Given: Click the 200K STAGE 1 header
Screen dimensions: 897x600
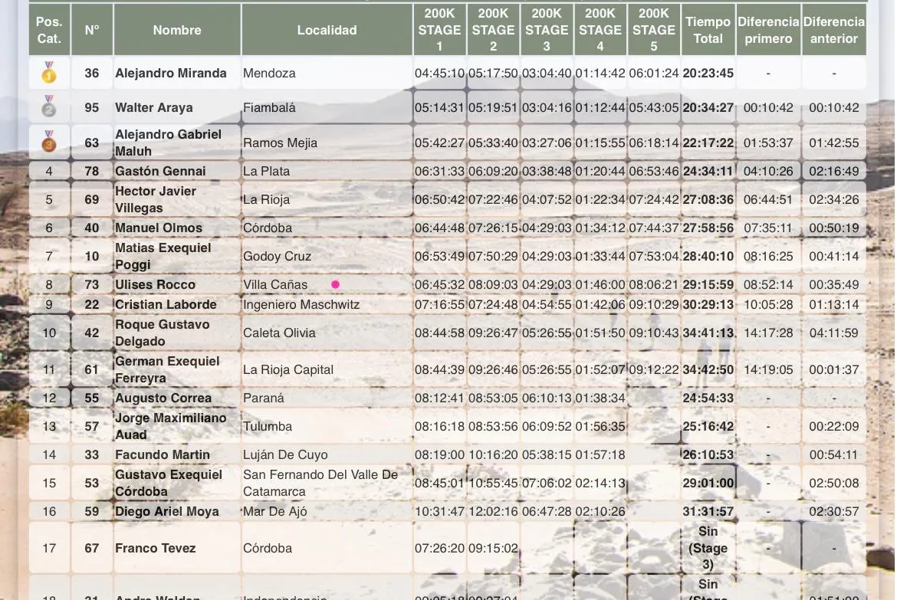Looking at the screenshot, I should point(439,30).
